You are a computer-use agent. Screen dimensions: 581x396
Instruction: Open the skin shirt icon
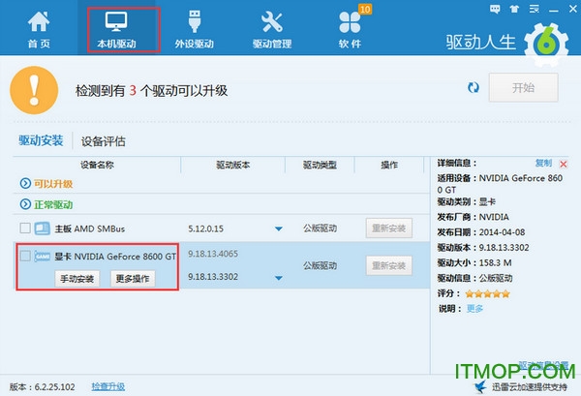click(514, 9)
